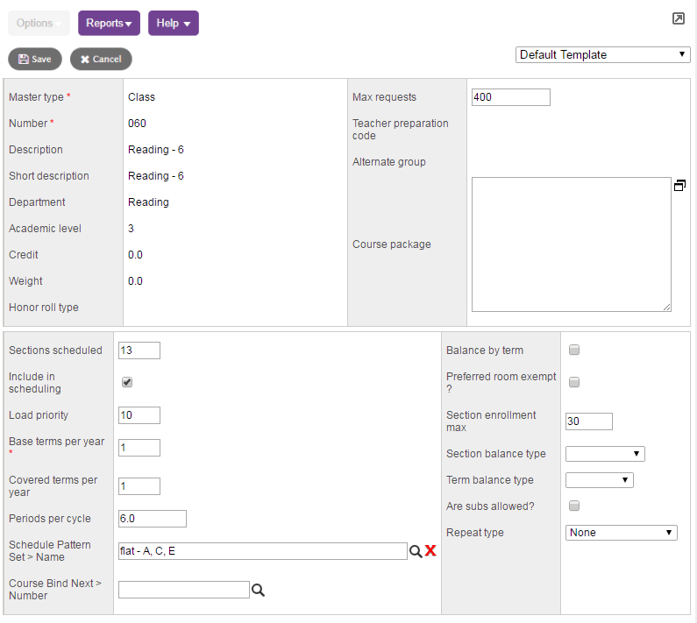Clear the Schedule Pattern Set with red X
The height and width of the screenshot is (623, 697).
430,551
